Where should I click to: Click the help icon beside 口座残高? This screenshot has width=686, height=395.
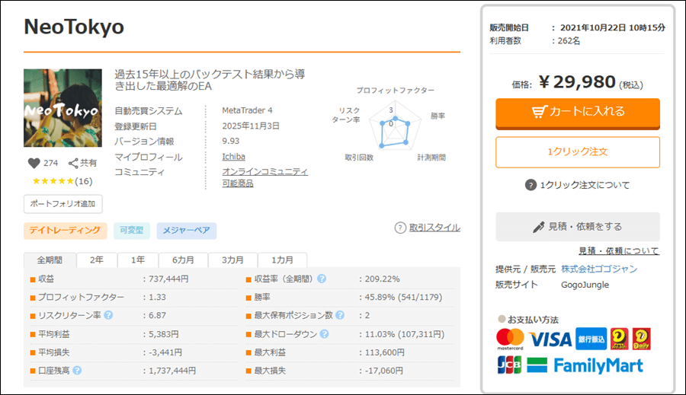[x=77, y=371]
